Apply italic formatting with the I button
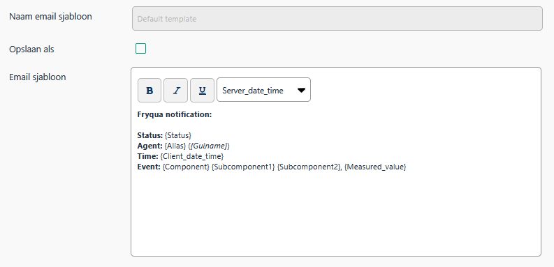The height and width of the screenshot is (267, 554). pos(175,91)
